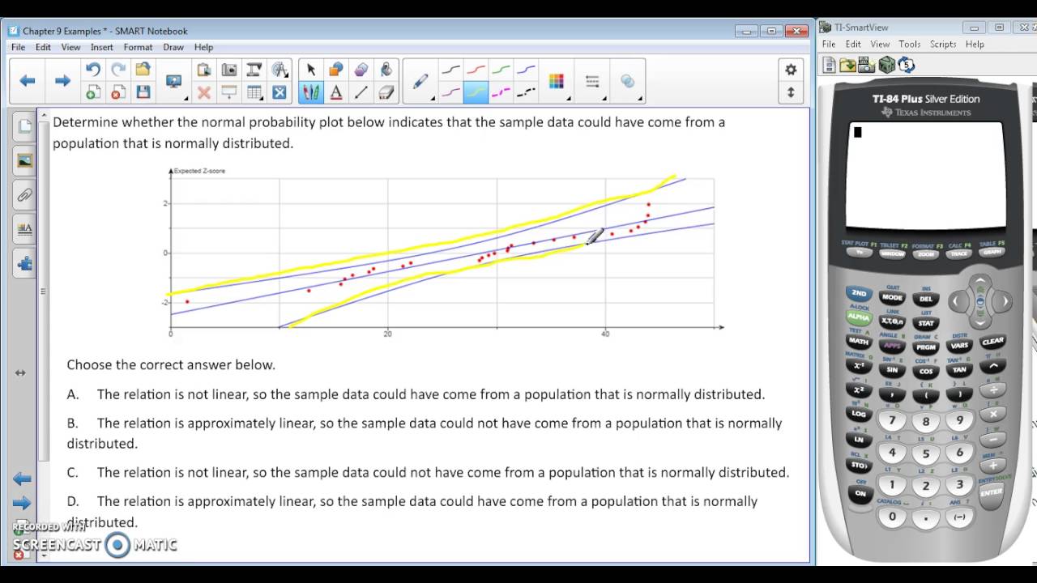Open Scripts menu in TI-SmartView
This screenshot has height=583, width=1037.
coord(943,44)
